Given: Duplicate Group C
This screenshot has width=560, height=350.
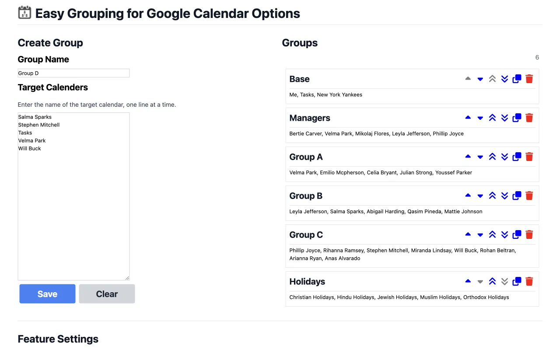Looking at the screenshot, I should [x=517, y=234].
